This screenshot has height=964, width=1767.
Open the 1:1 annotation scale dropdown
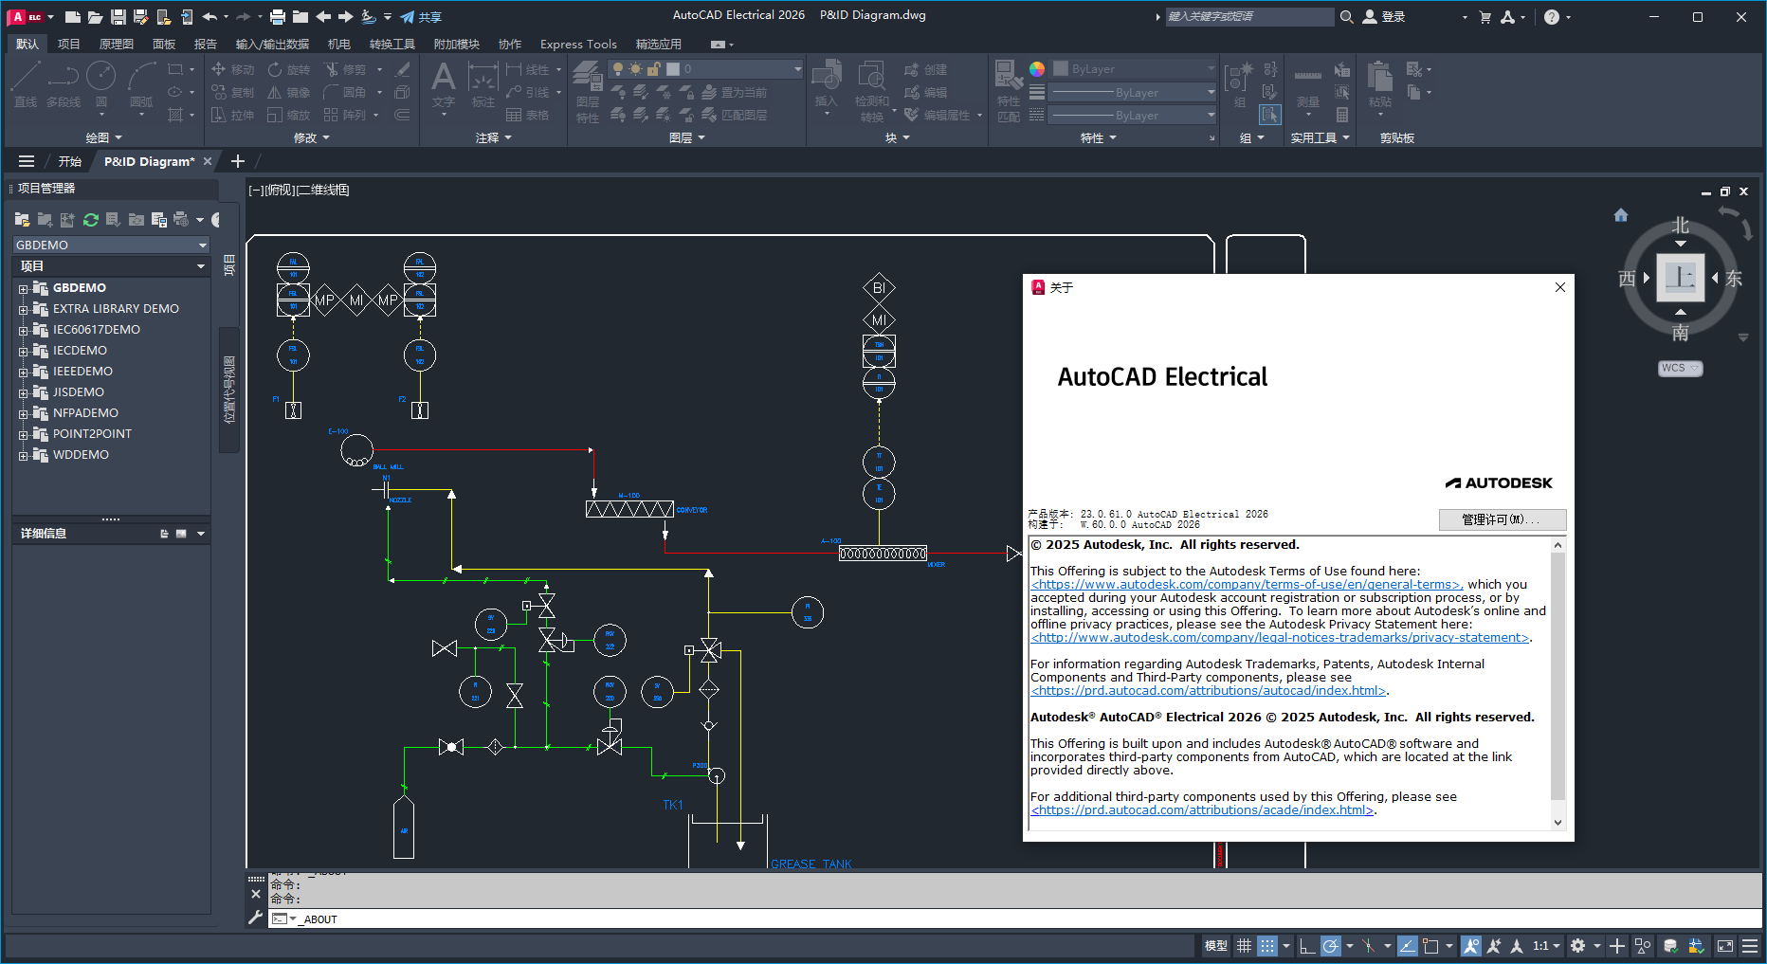pyautogui.click(x=1546, y=946)
